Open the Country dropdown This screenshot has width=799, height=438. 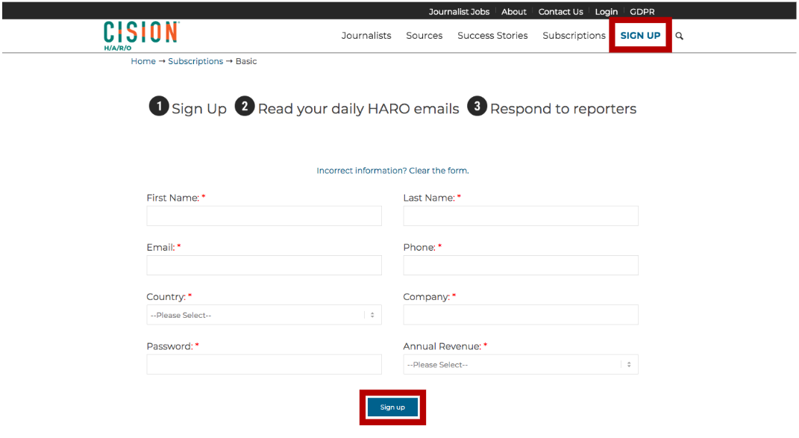coord(264,315)
